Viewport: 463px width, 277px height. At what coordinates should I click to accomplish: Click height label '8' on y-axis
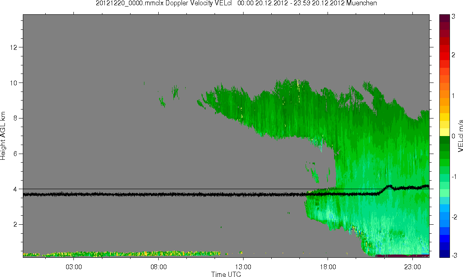point(16,118)
